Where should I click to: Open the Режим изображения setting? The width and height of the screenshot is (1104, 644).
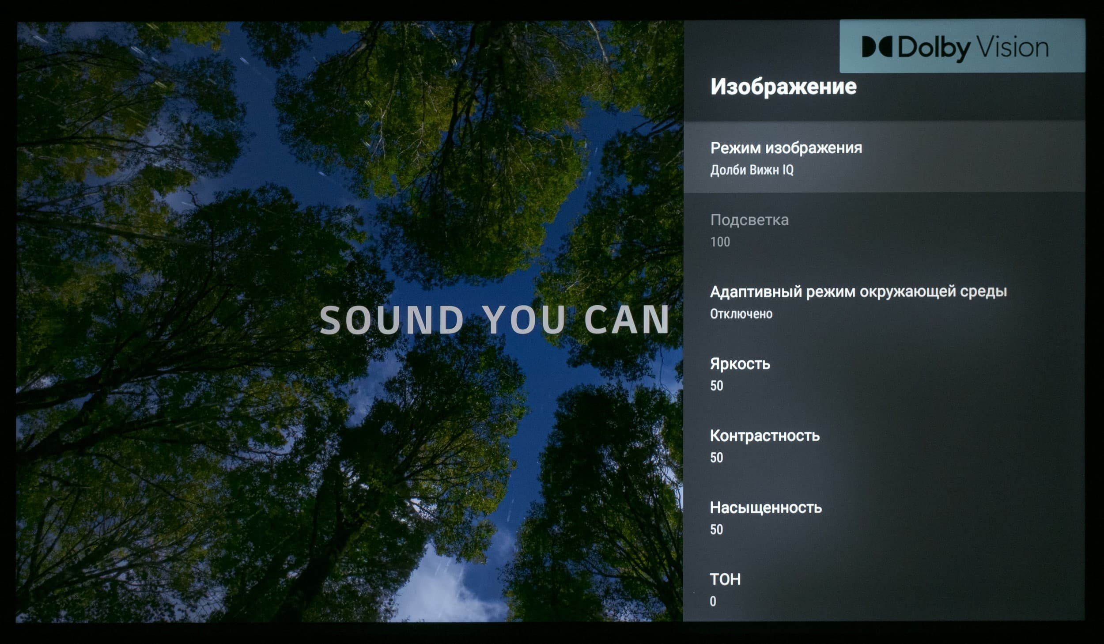tap(786, 148)
